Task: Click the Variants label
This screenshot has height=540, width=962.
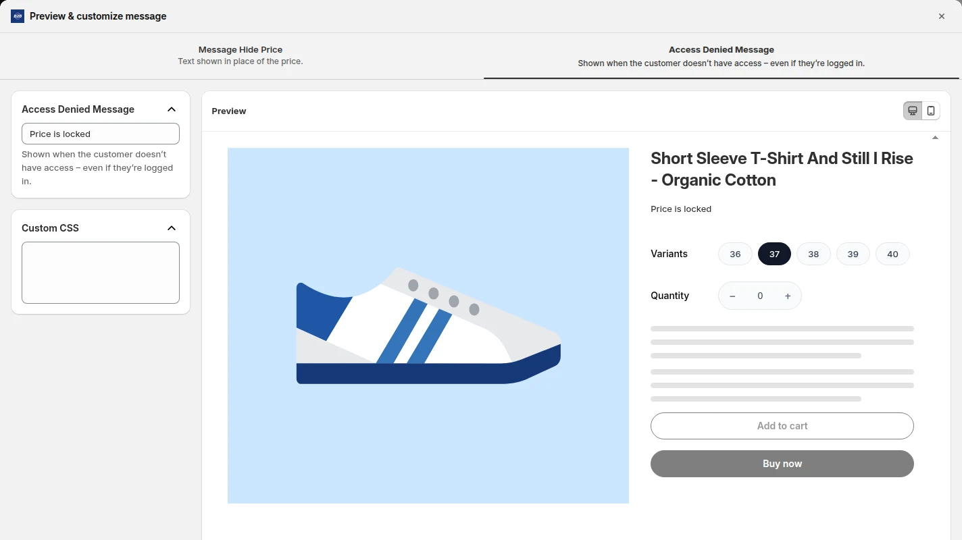Action: [669, 254]
